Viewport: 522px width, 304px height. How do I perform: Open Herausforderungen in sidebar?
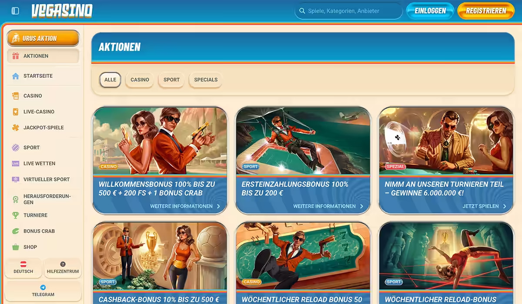pos(43,199)
